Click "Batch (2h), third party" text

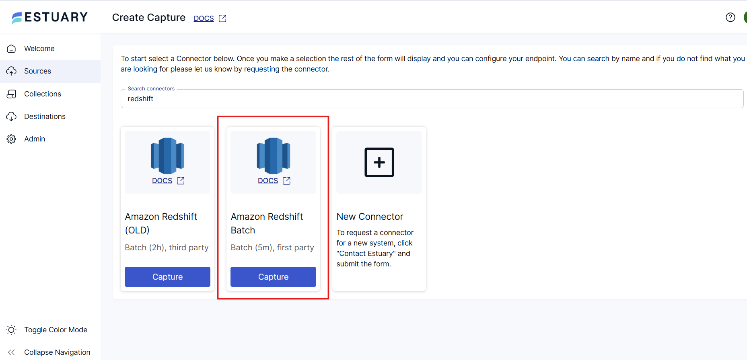point(167,247)
